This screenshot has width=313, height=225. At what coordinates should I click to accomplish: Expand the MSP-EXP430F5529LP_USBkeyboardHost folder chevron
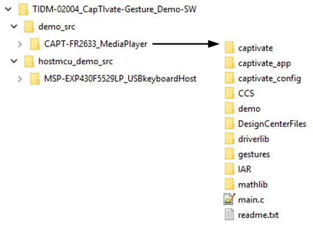[20, 79]
